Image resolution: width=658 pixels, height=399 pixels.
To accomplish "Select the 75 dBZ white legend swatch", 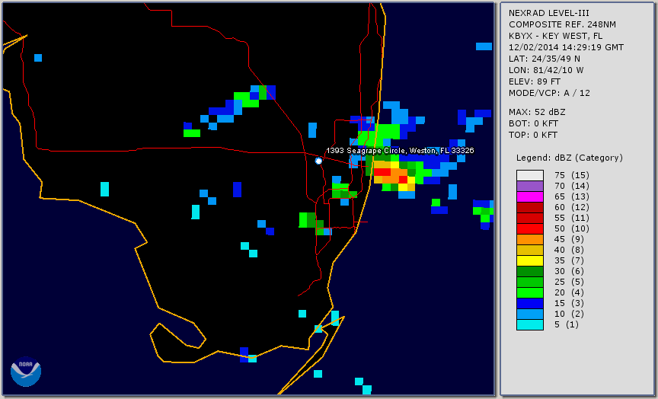I will click(530, 175).
